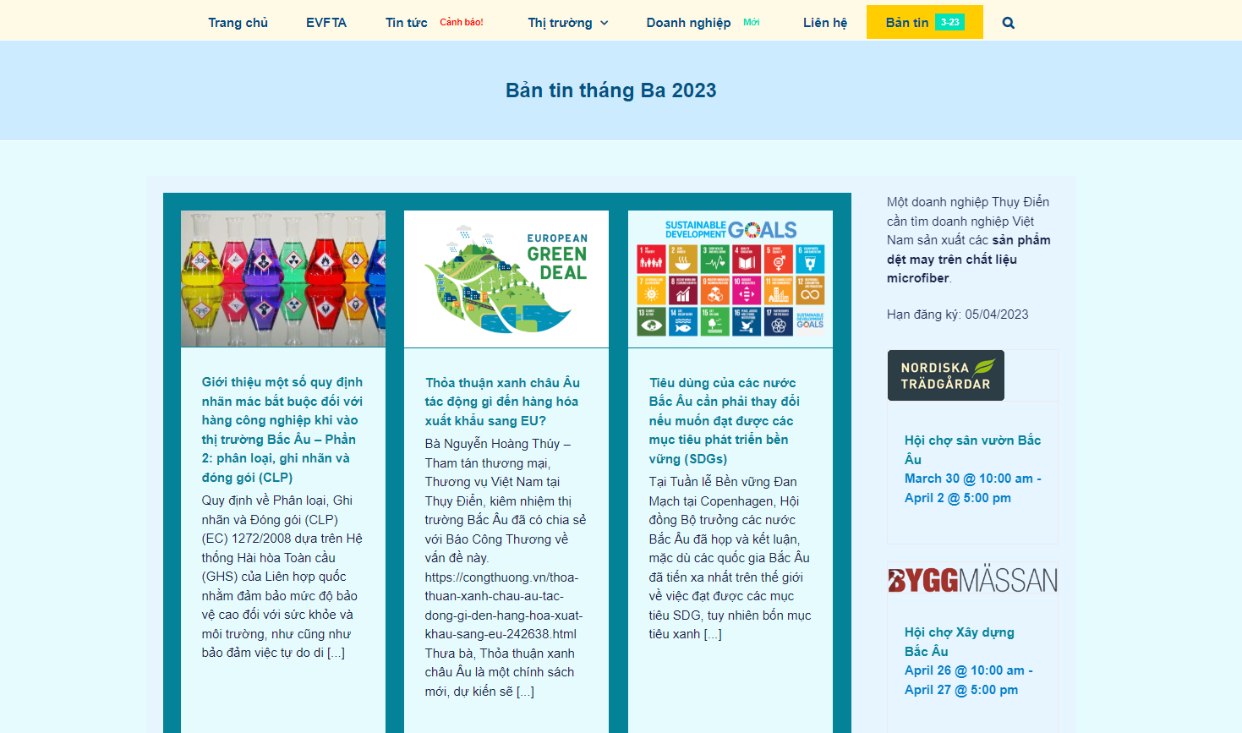
Task: Go to the EVFTA menu item
Action: (326, 23)
